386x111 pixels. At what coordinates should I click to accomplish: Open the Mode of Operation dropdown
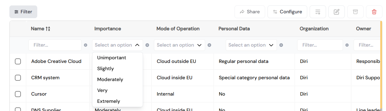tap(179, 45)
